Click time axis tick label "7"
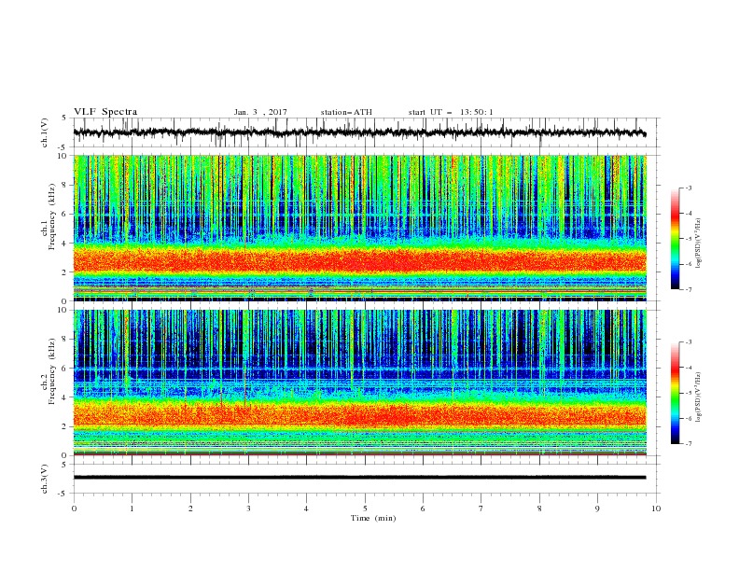 coord(481,508)
